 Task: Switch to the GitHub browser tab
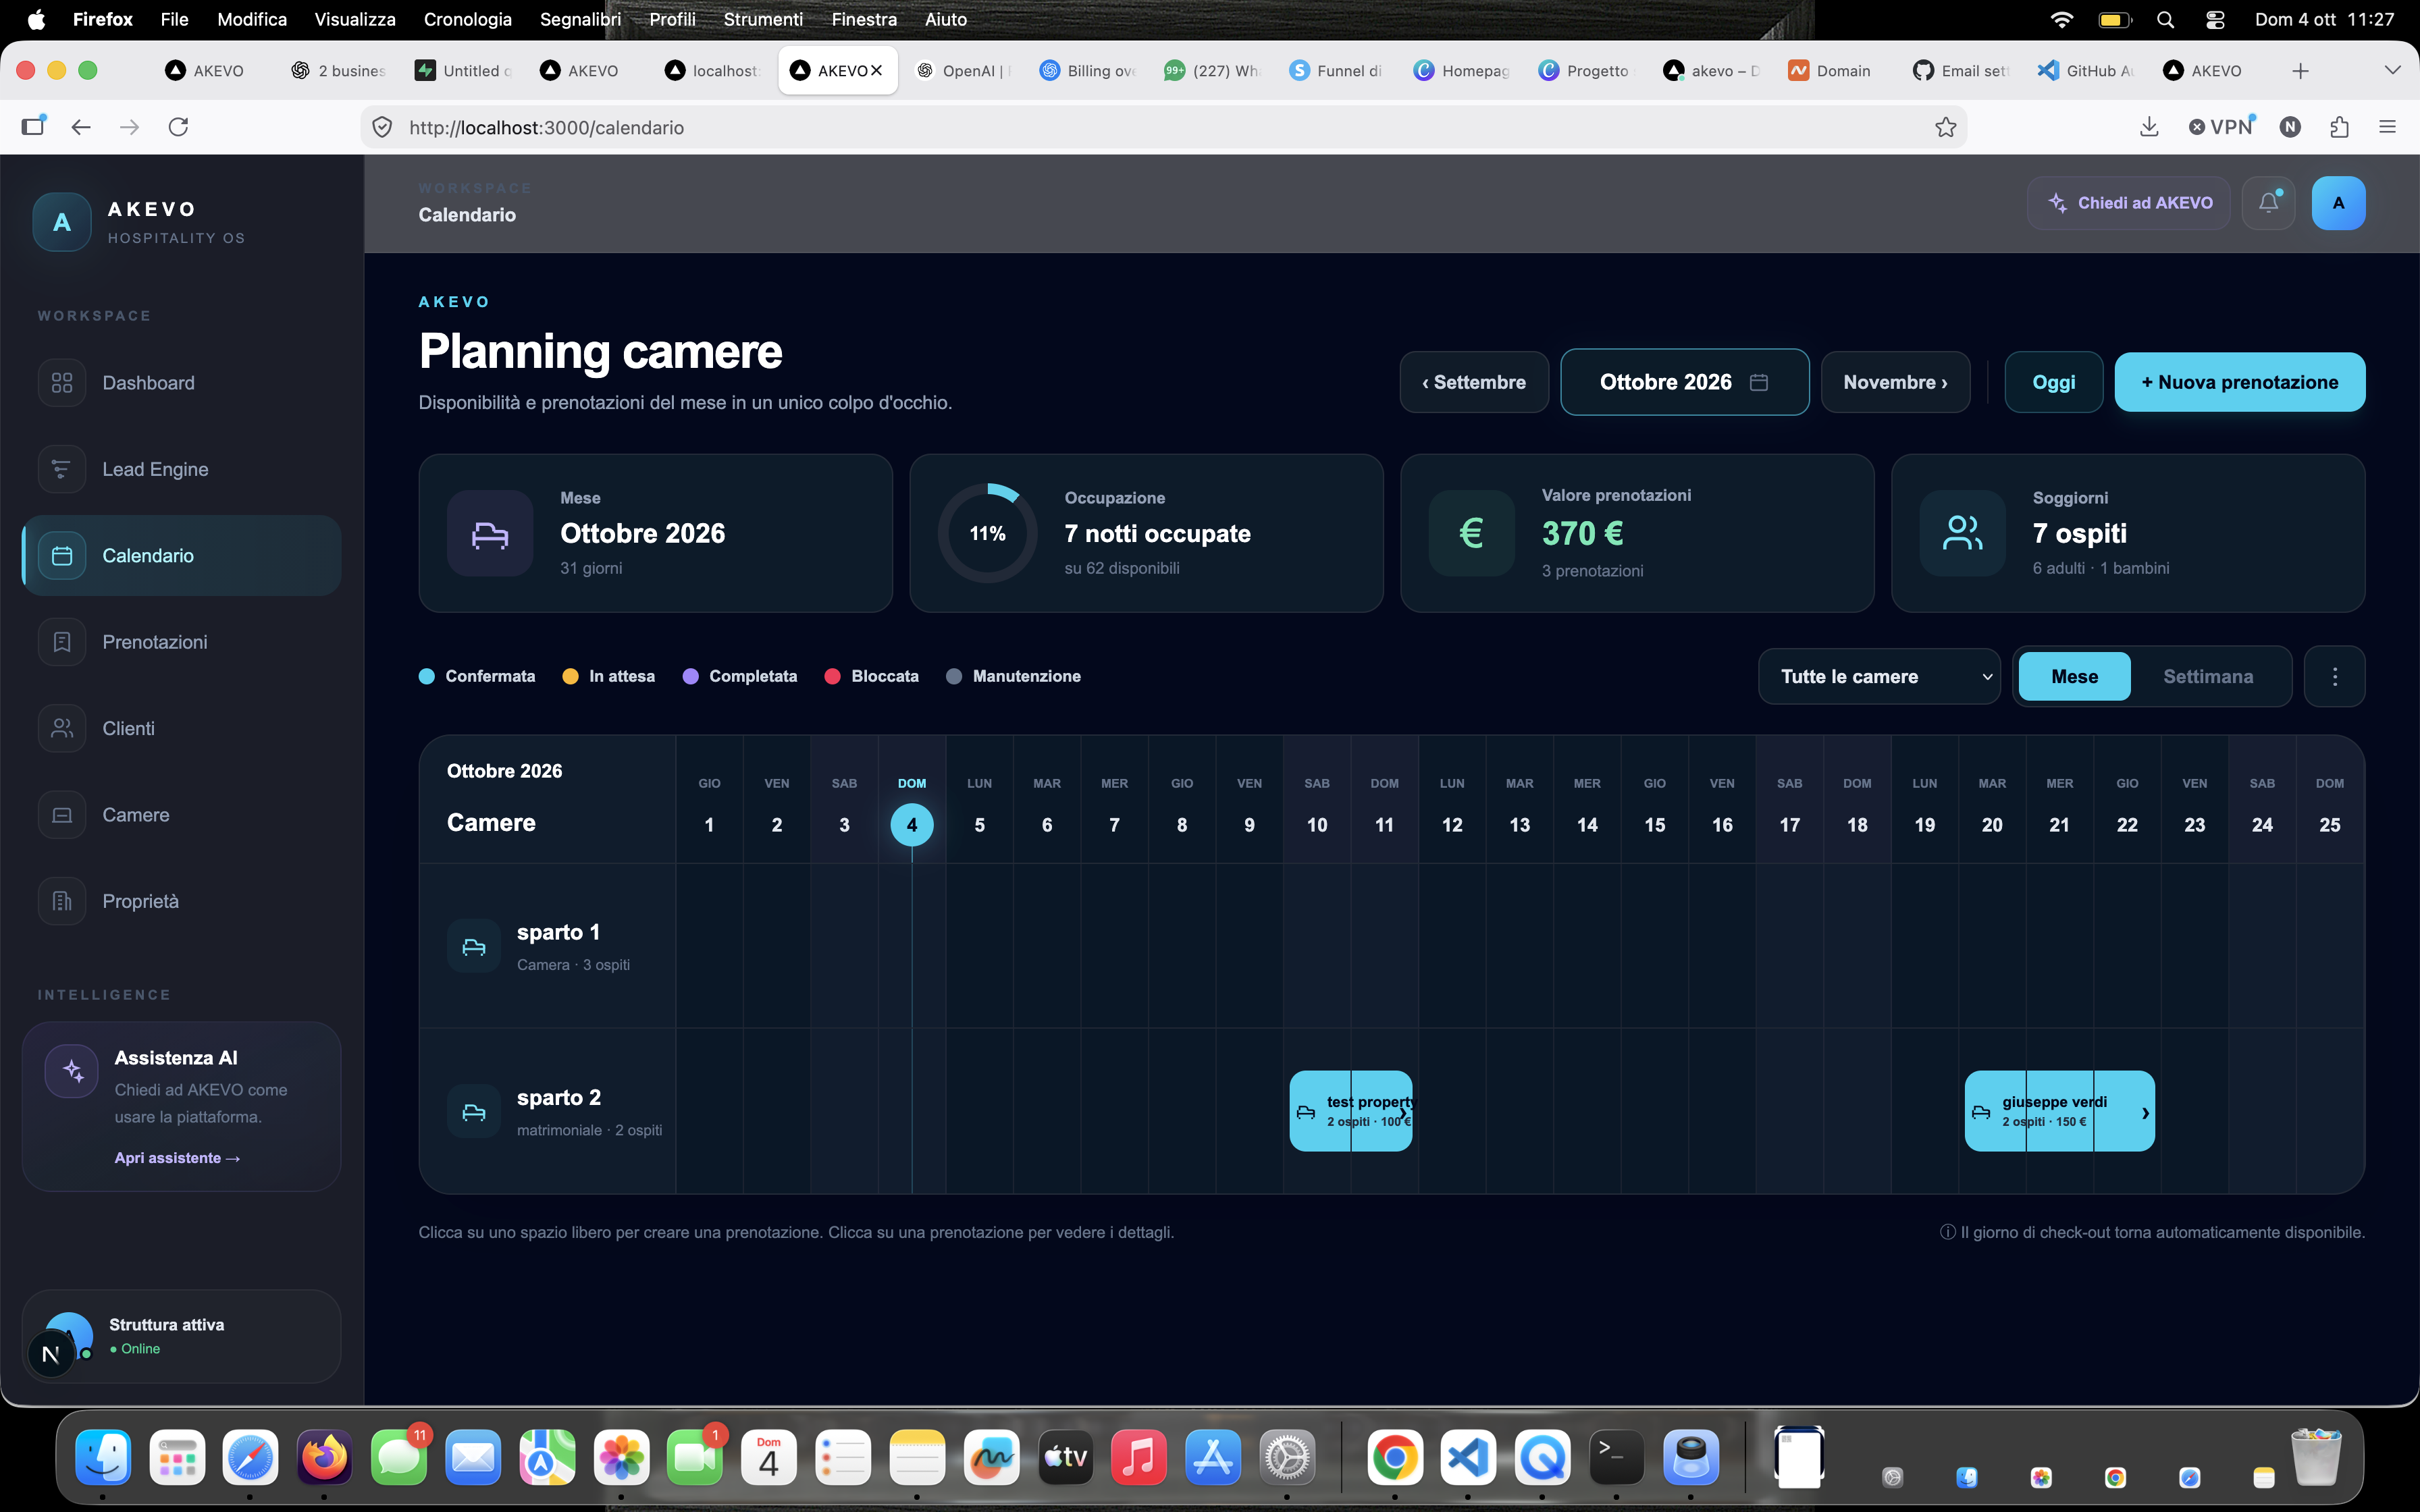(x=2086, y=70)
